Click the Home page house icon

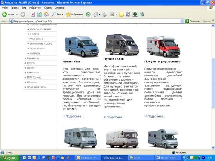point(46,14)
